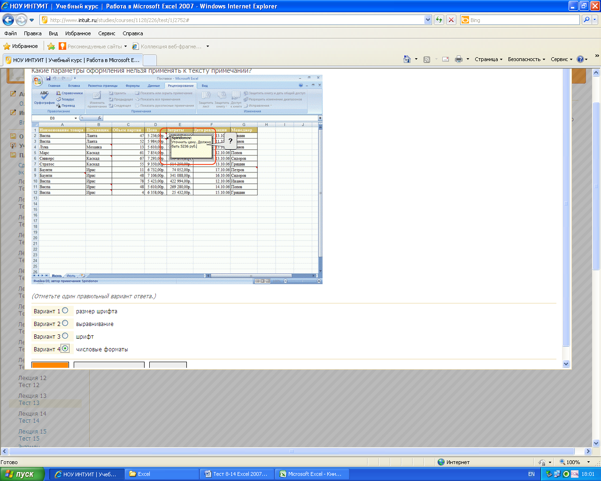Viewport: 601px width, 481px height.
Task: Expand the Print options dropdown arrow
Action: pos(468,59)
